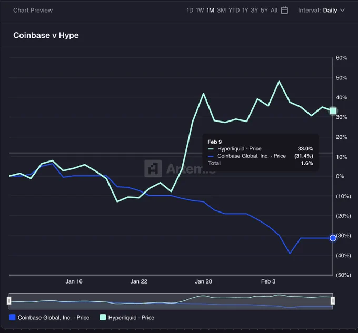Click the 60% y-axis label

coord(341,58)
